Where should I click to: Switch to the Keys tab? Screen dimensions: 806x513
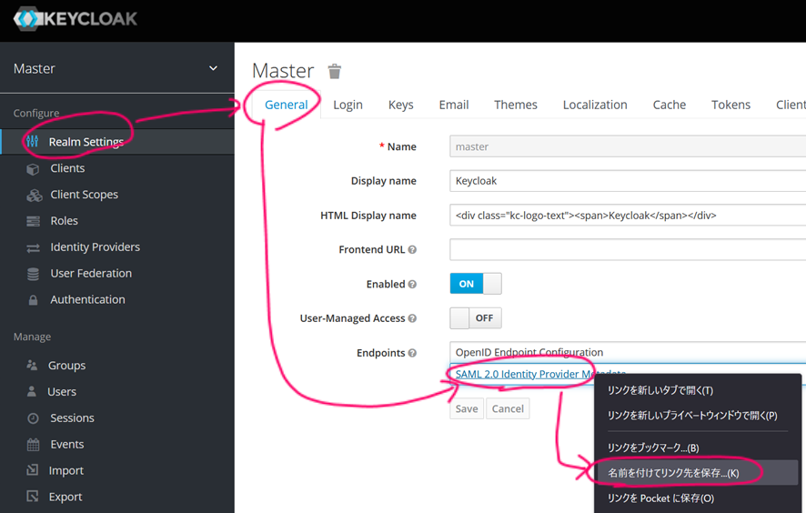coord(401,105)
